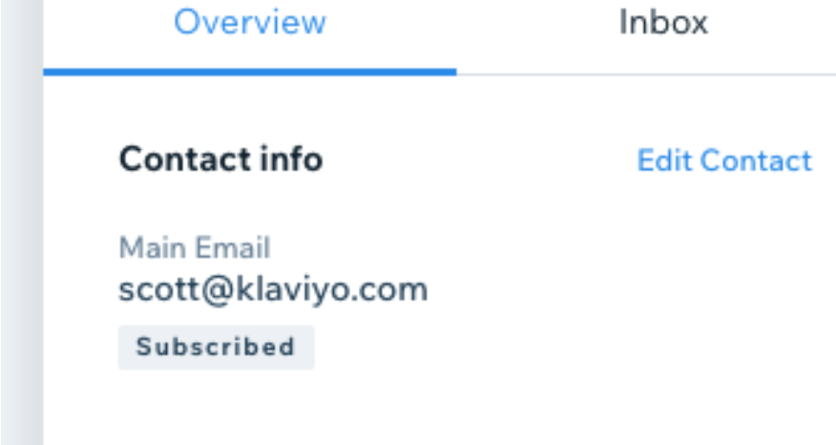Click the word info in the heading
Screen dimensions: 836x445
(291, 159)
